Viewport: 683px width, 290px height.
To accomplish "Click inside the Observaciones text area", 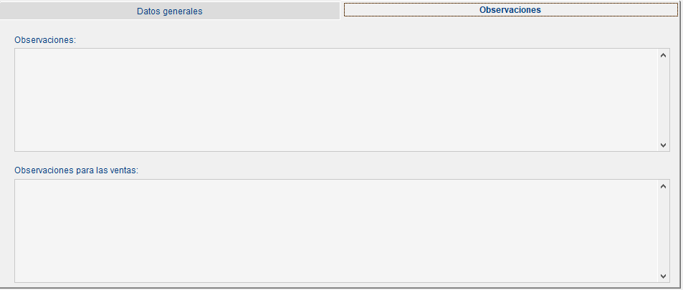I will [x=336, y=100].
